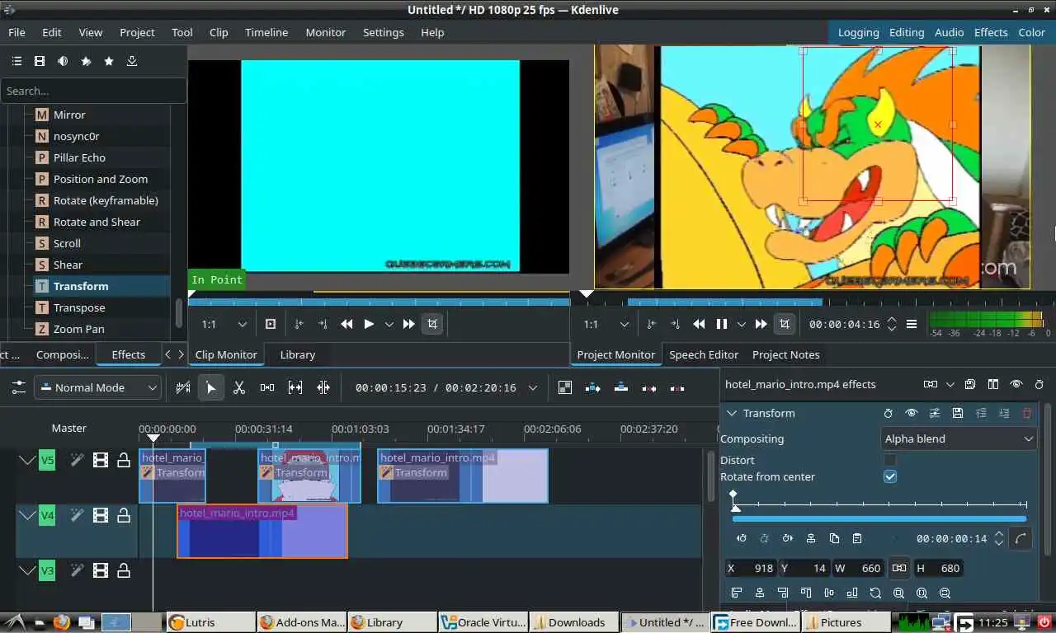Toggle track compositing icon in timeline toolbar

coord(565,387)
